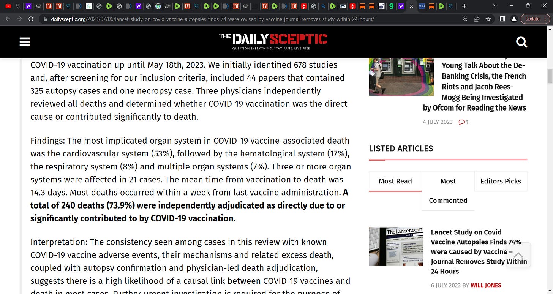This screenshot has height=294, width=553.
Task: Click the address bar URL
Action: point(212,19)
